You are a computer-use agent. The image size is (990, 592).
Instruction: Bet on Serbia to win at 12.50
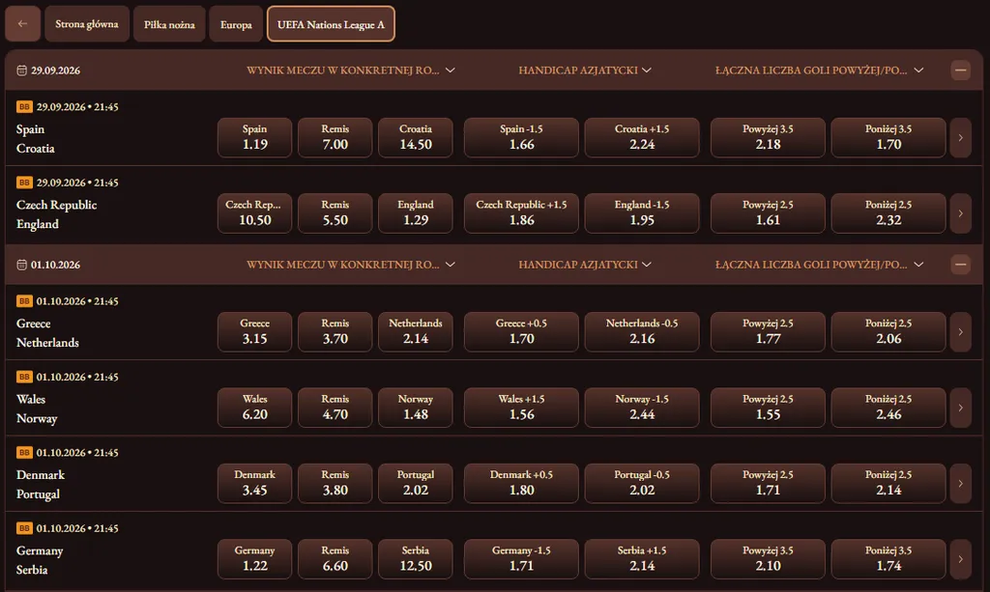pyautogui.click(x=416, y=558)
